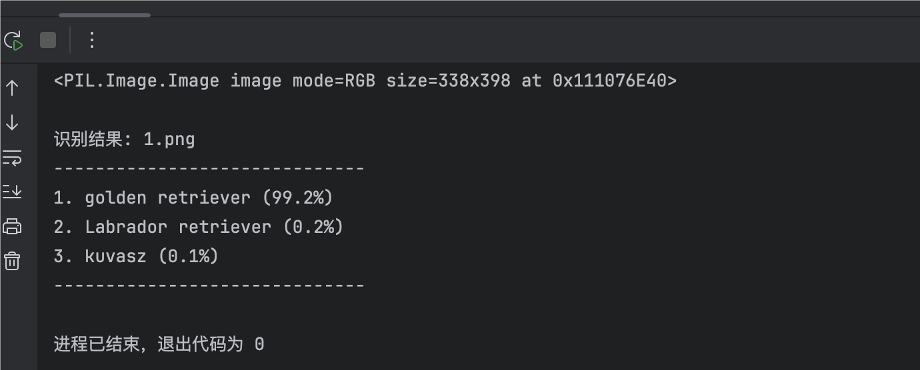Print the console output using printer icon

[12, 226]
